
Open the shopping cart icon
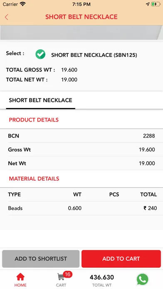[61, 277]
